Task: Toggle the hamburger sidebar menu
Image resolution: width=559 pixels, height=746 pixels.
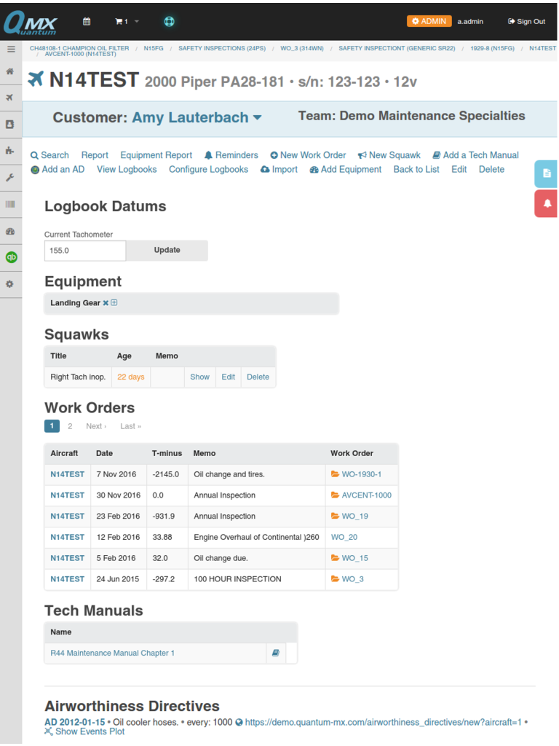Action: pos(11,49)
